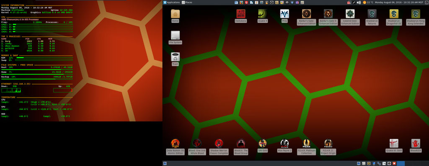Viewport: 429px width, 166px height.
Task: Open the volume control in the panel
Action: 359,3
